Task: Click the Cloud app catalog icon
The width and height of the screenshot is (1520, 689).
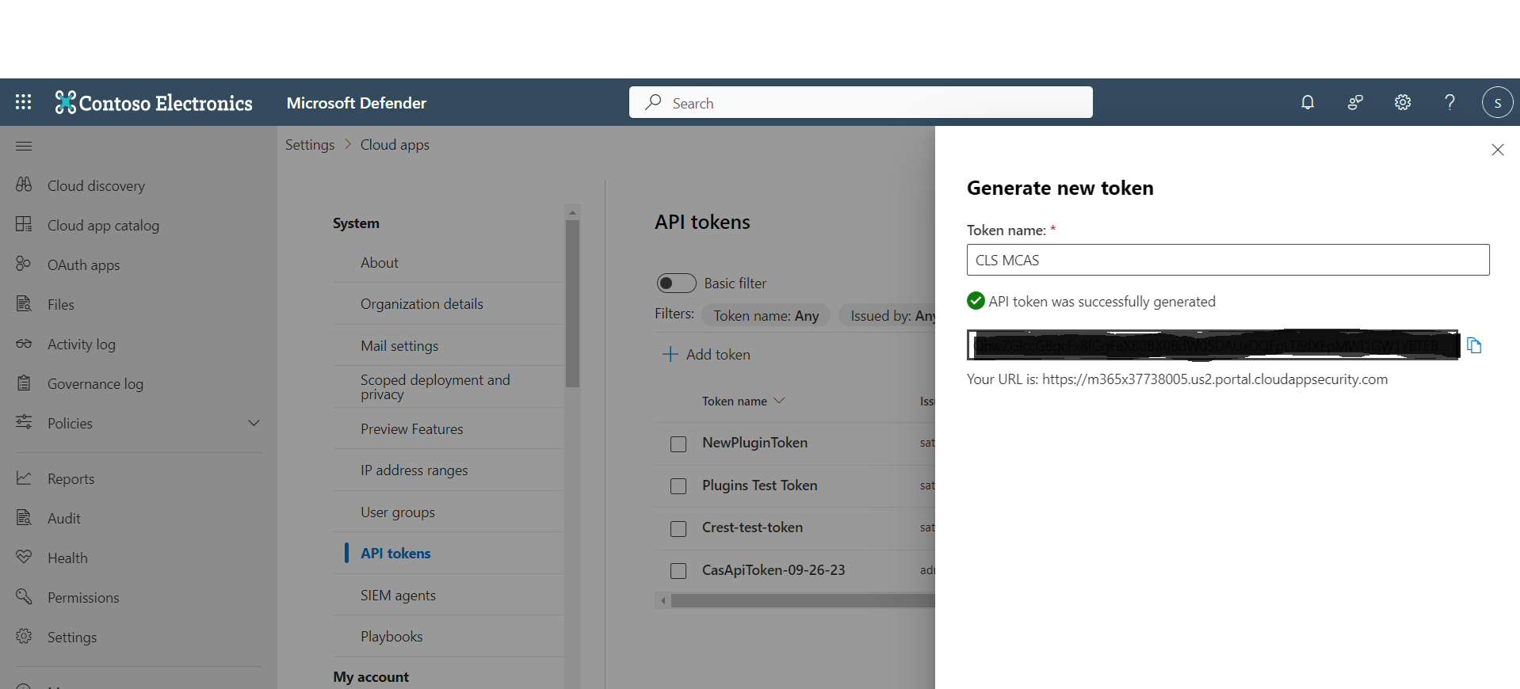Action: coord(24,224)
